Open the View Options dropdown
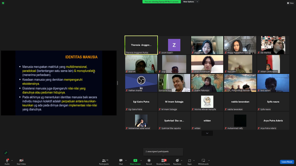This screenshot has height=166, width=296. 191,2
